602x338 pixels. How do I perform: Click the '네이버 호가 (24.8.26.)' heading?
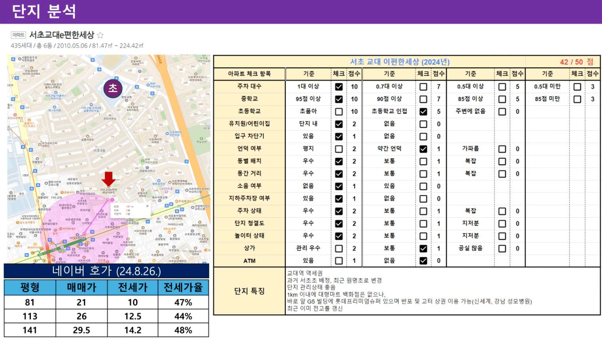(107, 271)
